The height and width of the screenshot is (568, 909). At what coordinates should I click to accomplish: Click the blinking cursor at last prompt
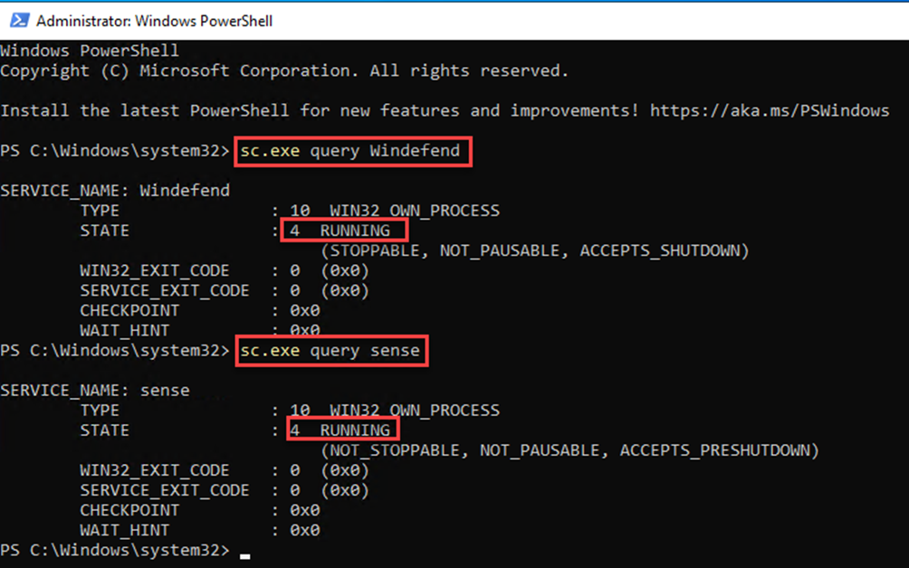click(245, 556)
